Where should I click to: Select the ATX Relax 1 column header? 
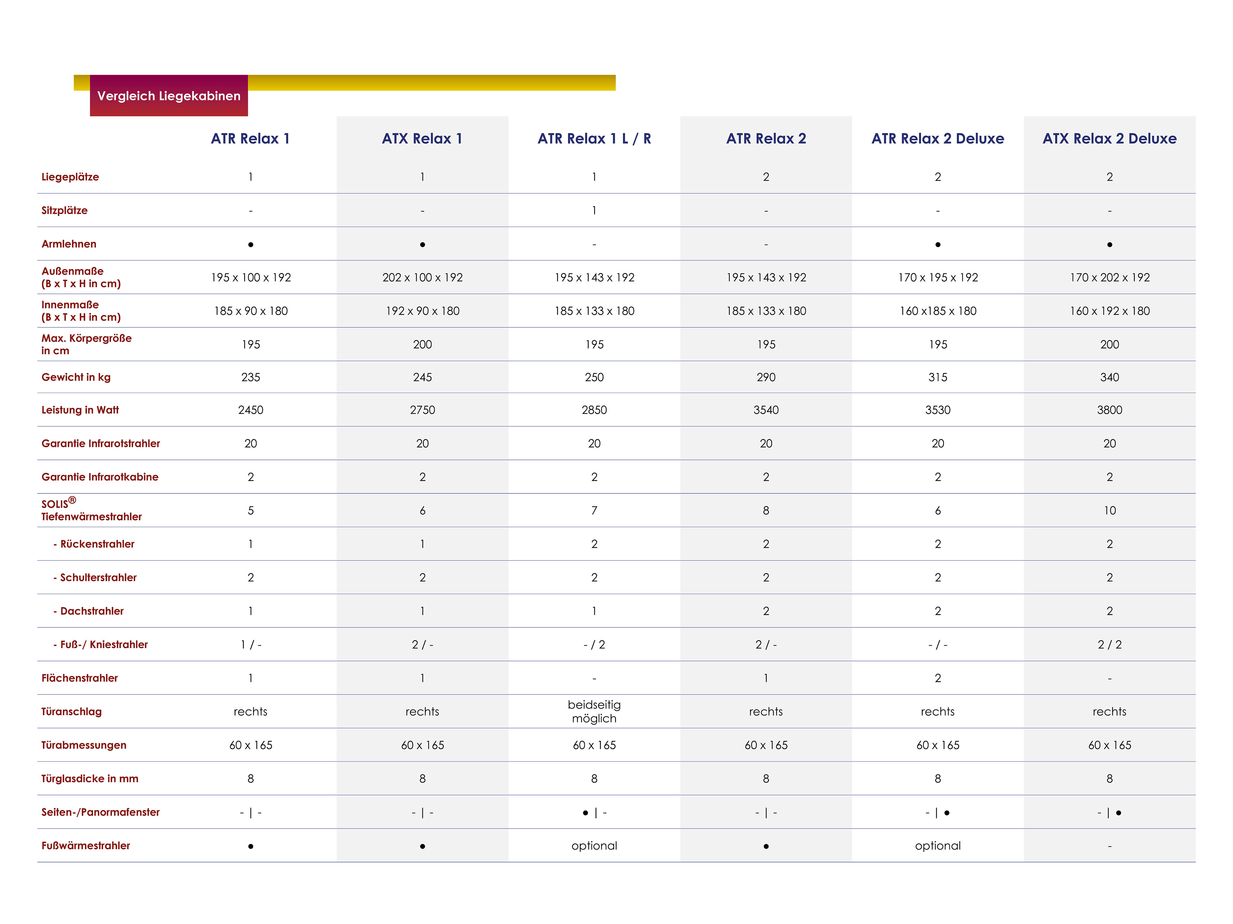pos(422,139)
